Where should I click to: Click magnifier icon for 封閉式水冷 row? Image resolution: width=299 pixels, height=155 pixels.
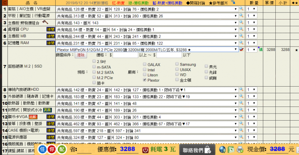[x=241, y=110]
